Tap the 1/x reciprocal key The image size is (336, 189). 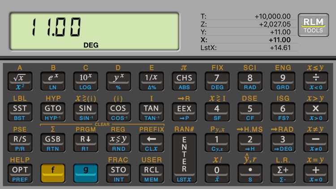[x=151, y=81]
